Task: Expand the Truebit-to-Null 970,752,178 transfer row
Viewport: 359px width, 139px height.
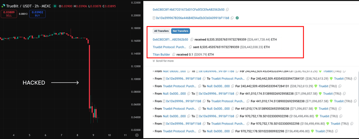Action: 153,131
